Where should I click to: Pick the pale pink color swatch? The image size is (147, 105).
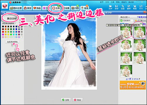pyautogui.click(x=3, y=37)
